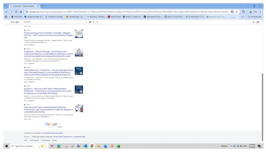Open the Google apps grid icon

[x=253, y=22]
